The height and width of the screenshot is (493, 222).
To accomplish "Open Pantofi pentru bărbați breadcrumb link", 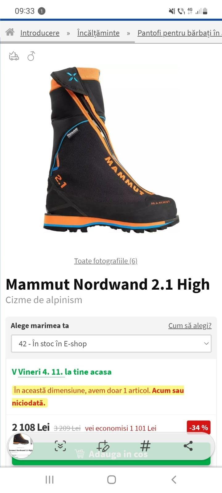I will point(179,33).
